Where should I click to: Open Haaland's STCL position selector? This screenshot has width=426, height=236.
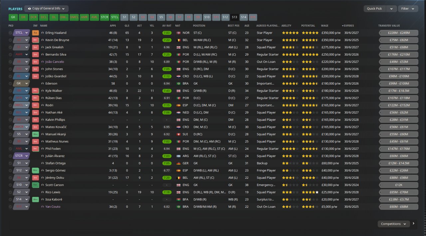(x=21, y=33)
